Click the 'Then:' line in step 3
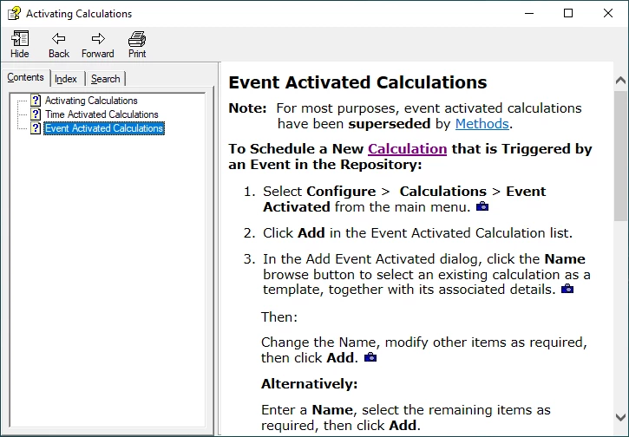 pyautogui.click(x=279, y=316)
